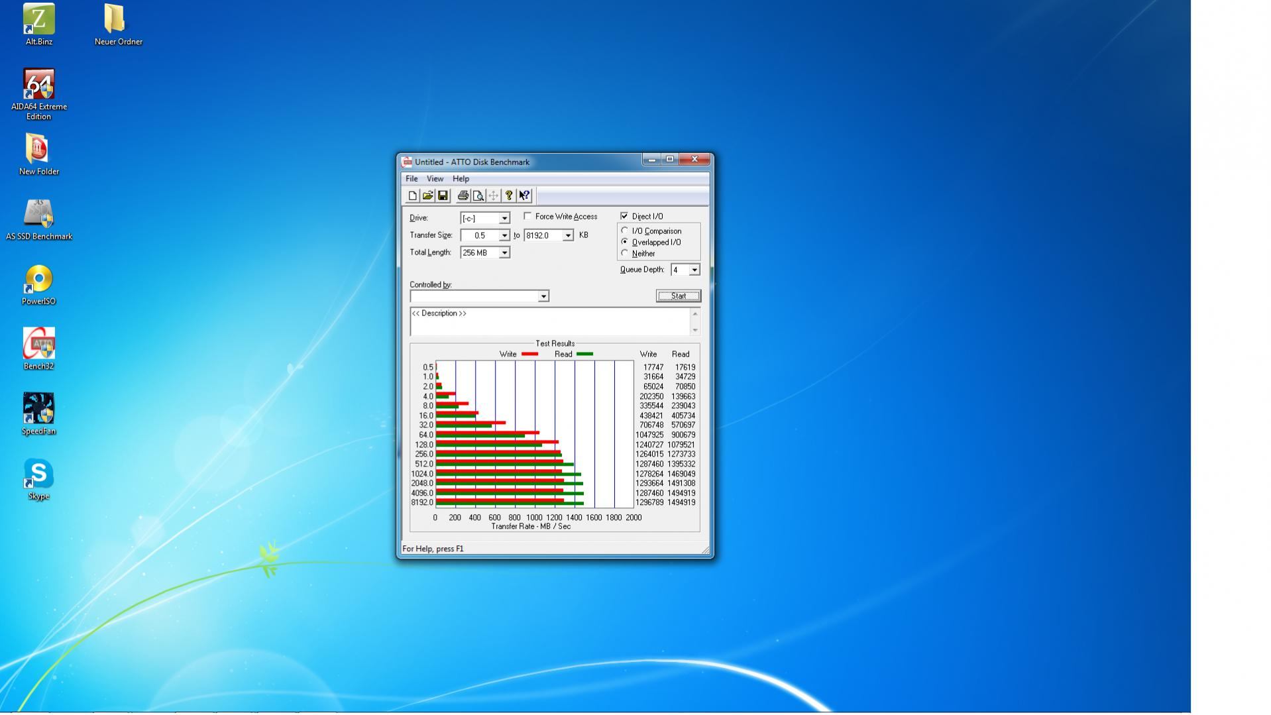1271x715 pixels.
Task: Select the Neither radio option
Action: pos(624,253)
